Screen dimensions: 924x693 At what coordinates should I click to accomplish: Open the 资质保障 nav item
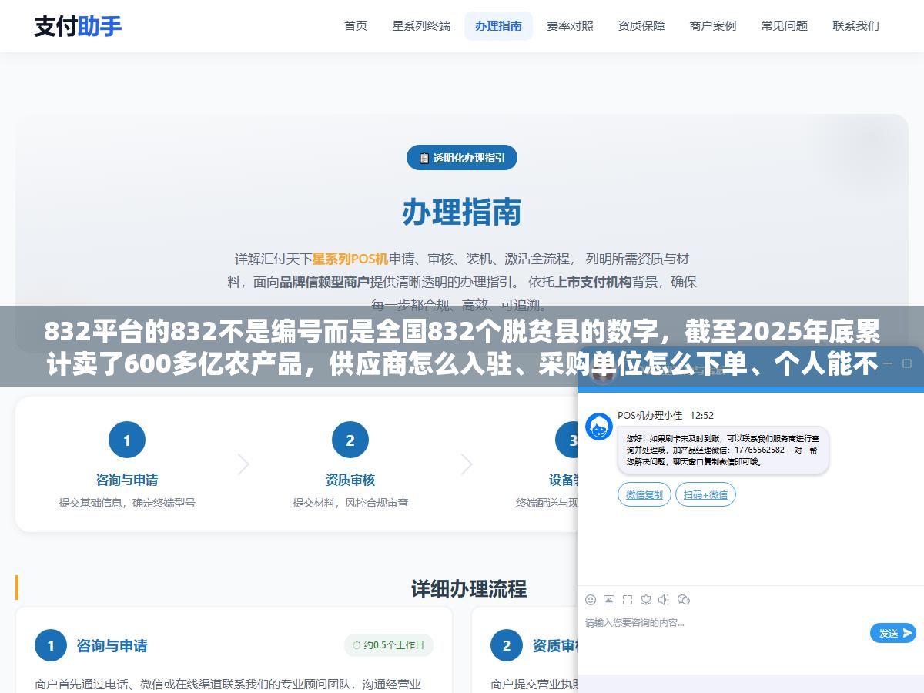tap(641, 26)
